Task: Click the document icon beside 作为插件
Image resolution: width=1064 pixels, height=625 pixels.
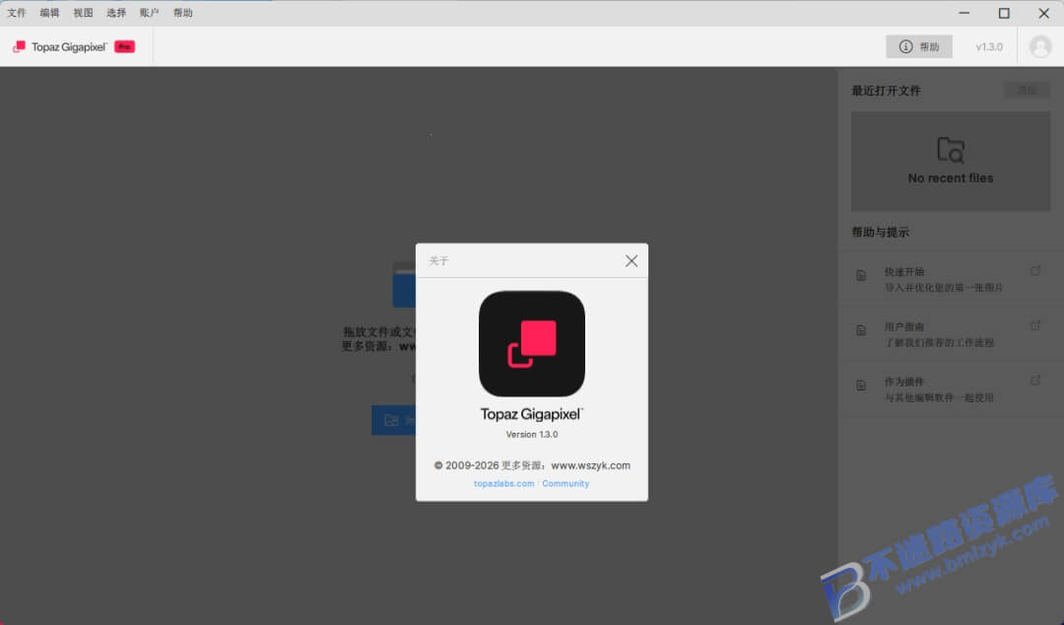Action: pyautogui.click(x=861, y=385)
